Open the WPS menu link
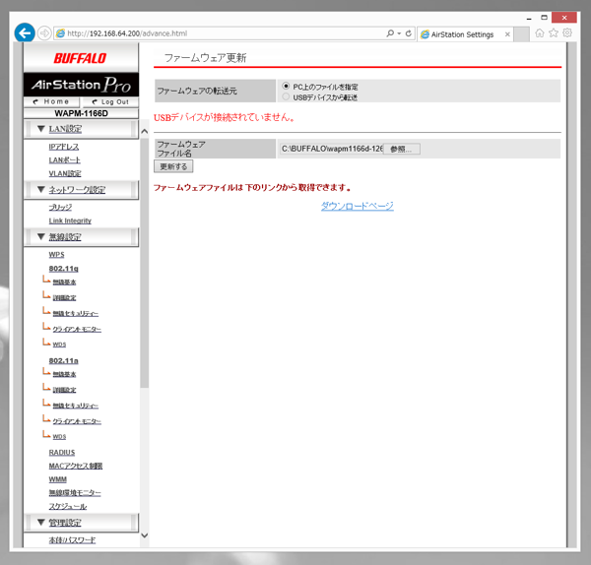Screen dimensions: 591x565 coord(56,255)
